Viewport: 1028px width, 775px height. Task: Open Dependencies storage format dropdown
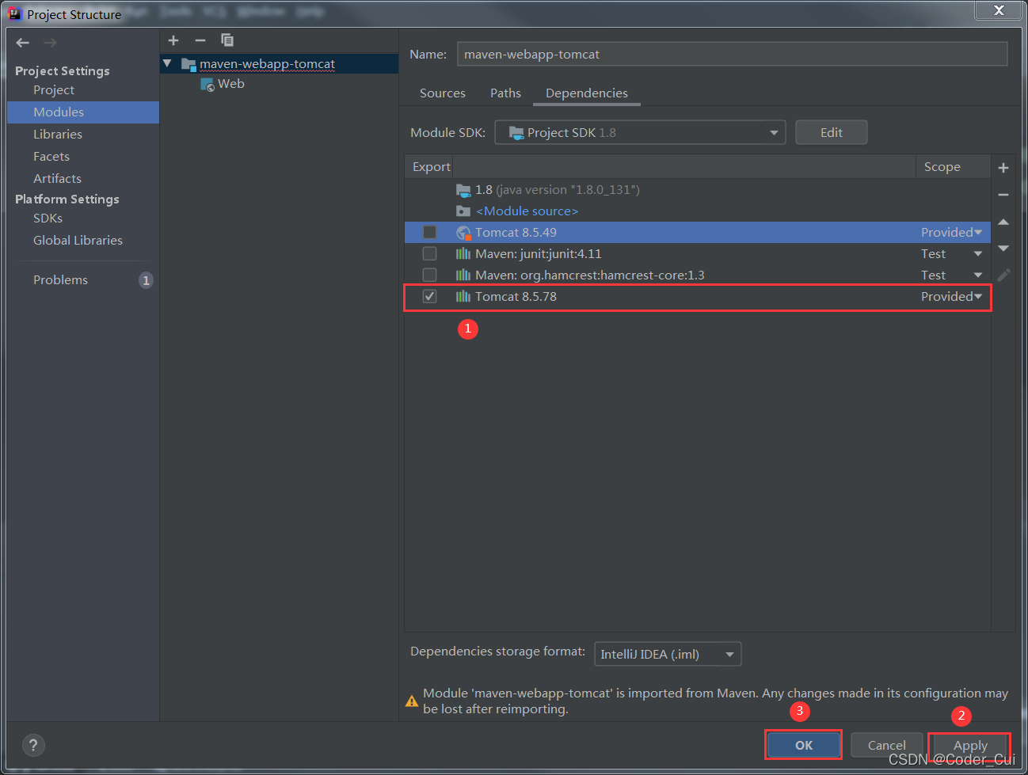[x=668, y=654]
